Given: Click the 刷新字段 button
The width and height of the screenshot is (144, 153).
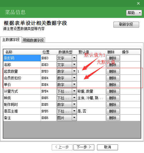Looking at the screenshot, I should 126,25.
